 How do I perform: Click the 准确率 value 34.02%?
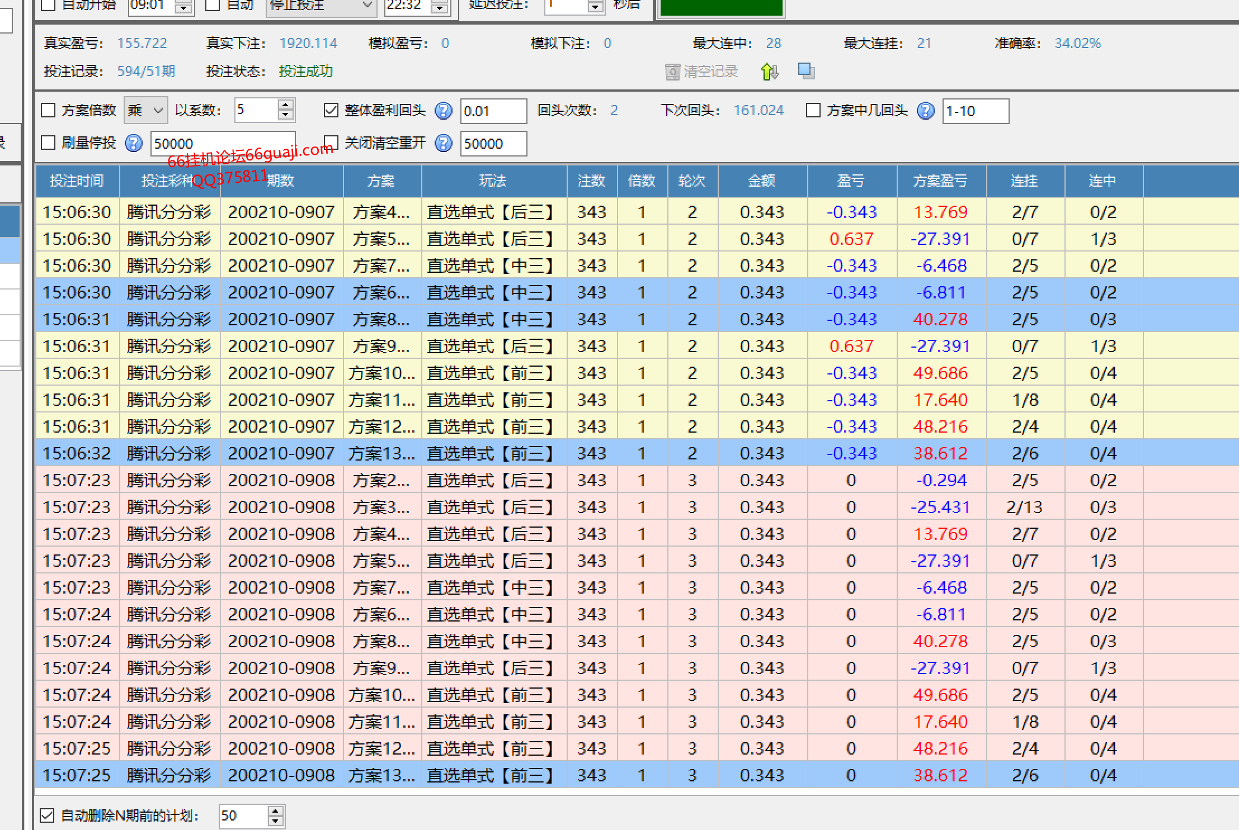click(1078, 43)
